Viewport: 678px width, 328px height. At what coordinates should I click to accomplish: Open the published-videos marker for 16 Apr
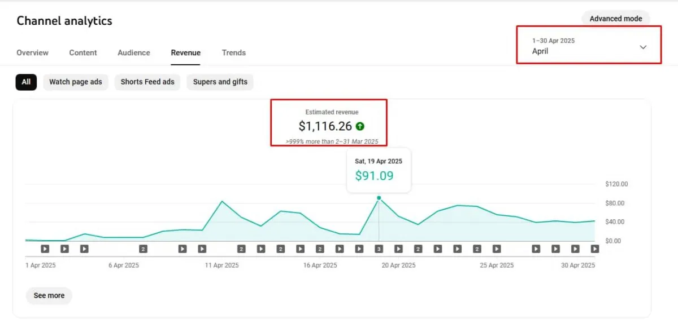point(320,249)
